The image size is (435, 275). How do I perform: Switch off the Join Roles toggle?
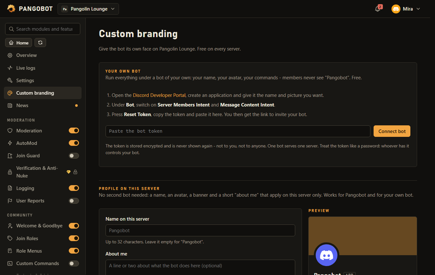[74, 238]
